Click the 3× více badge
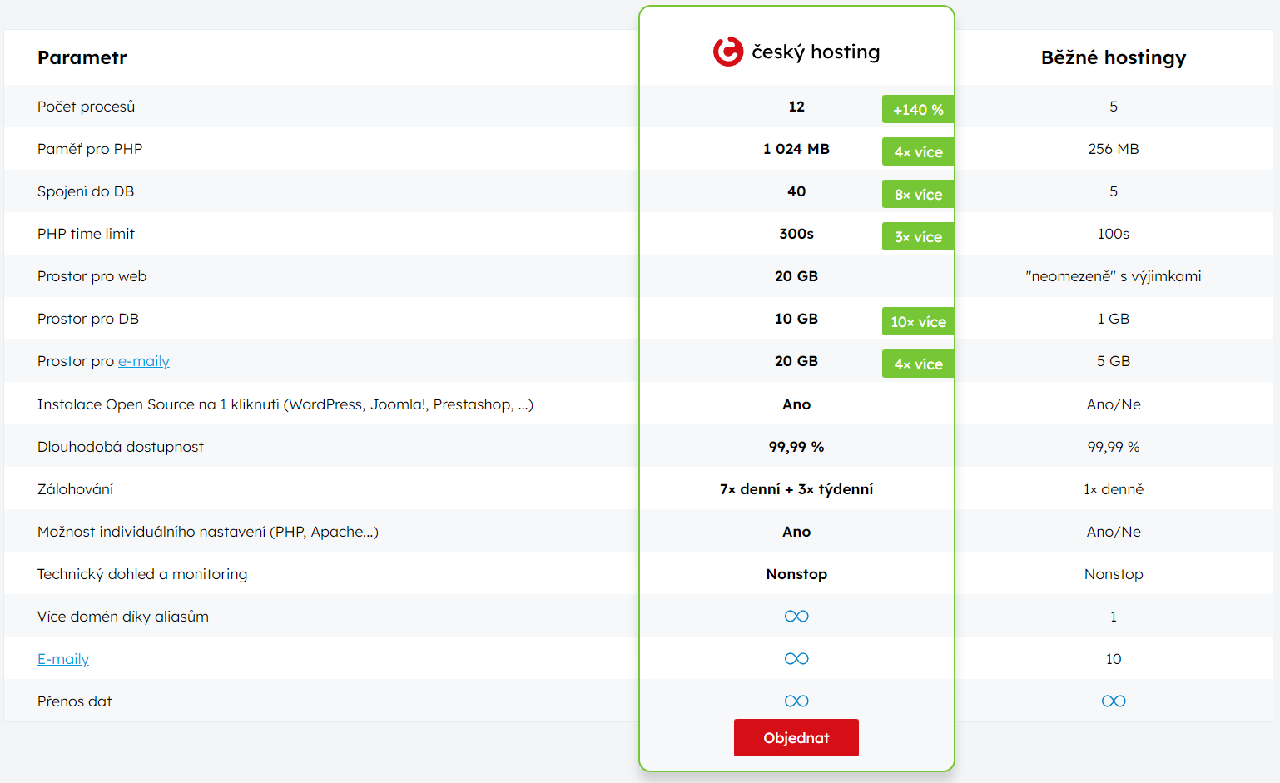This screenshot has height=783, width=1280. coord(918,237)
